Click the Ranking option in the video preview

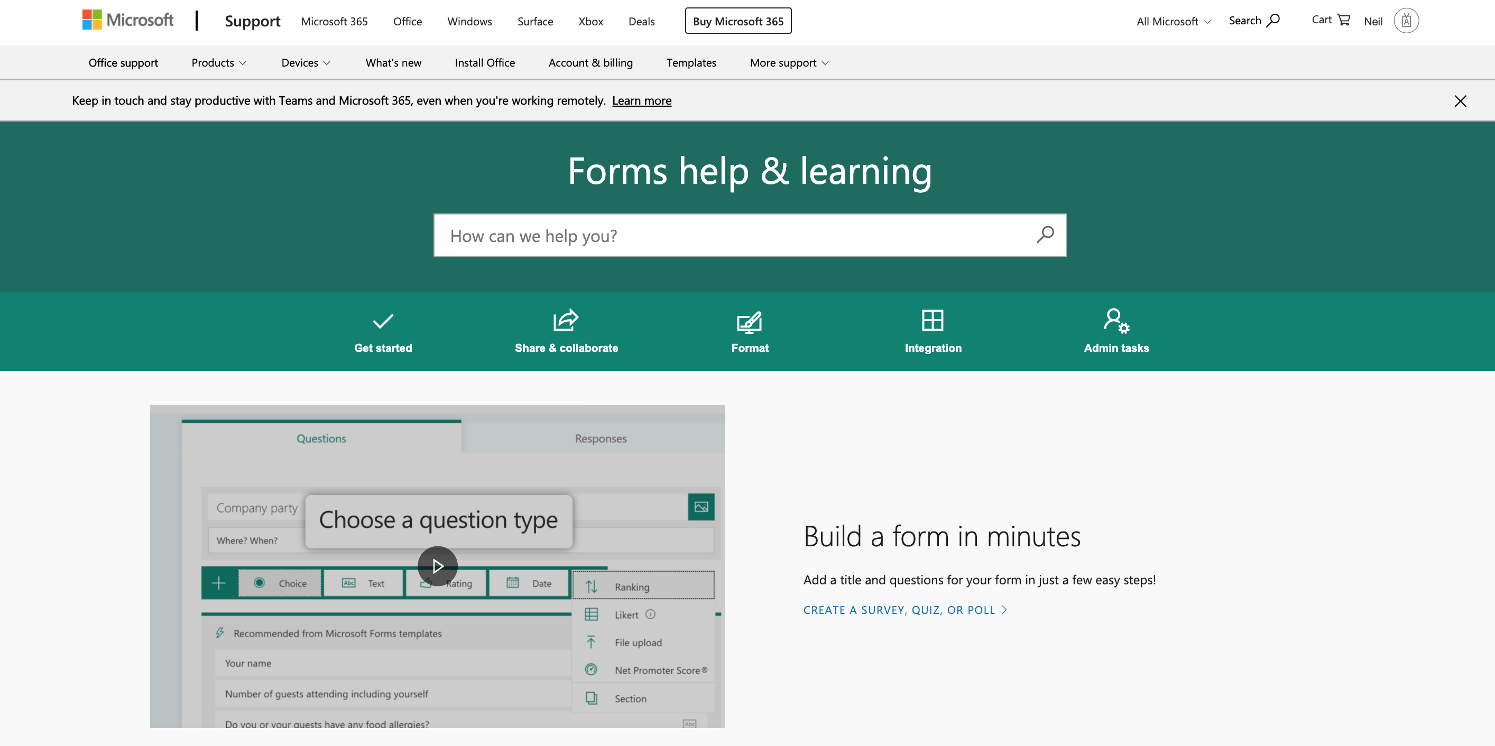[x=643, y=586]
